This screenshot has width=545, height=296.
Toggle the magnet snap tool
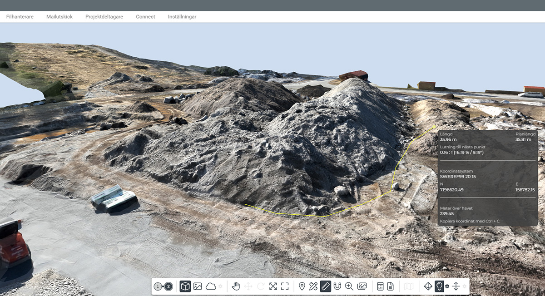pos(337,286)
